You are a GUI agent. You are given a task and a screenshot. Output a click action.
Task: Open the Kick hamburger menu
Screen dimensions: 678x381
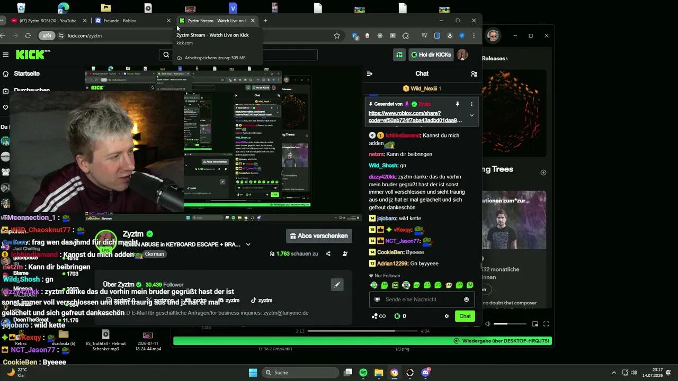coord(6,55)
